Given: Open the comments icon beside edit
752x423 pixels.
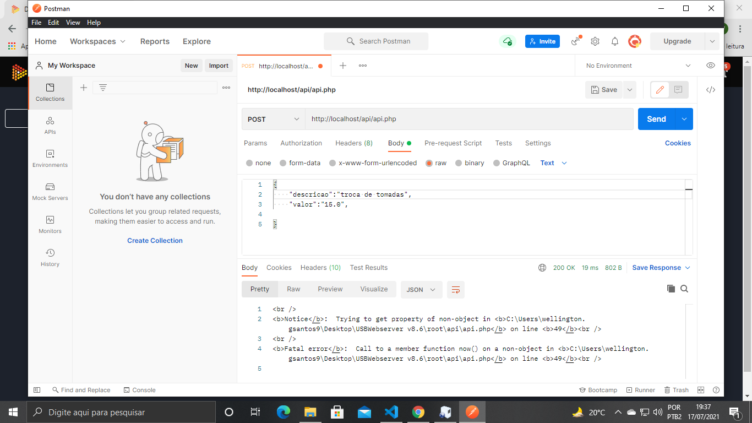Looking at the screenshot, I should click(x=678, y=90).
